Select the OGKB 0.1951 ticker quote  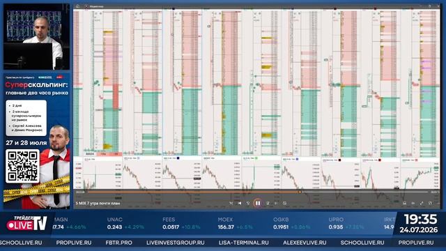click(291, 223)
